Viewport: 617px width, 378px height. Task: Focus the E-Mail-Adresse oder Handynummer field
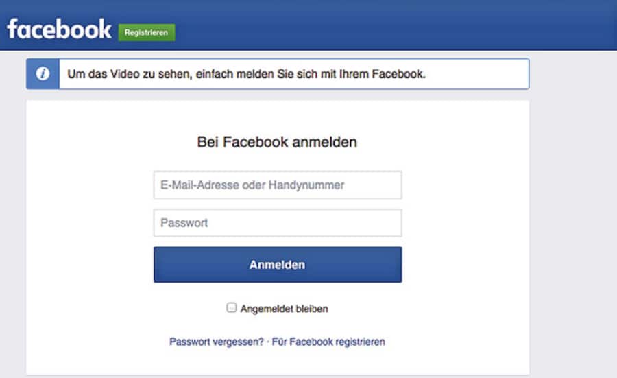point(277,185)
